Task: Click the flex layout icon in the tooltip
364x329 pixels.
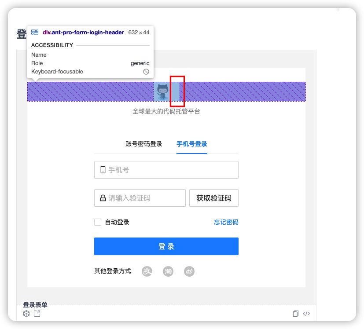Action: click(35, 32)
